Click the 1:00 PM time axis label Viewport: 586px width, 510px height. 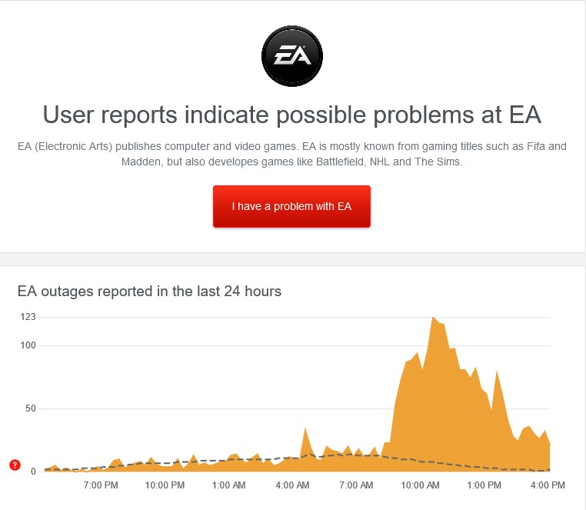point(484,485)
